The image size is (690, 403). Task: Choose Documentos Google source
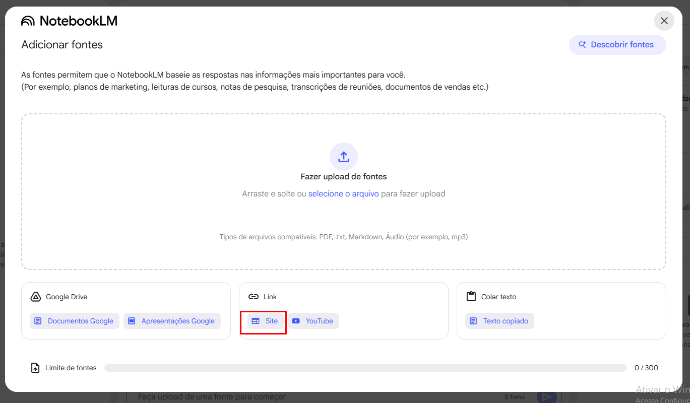coord(75,321)
